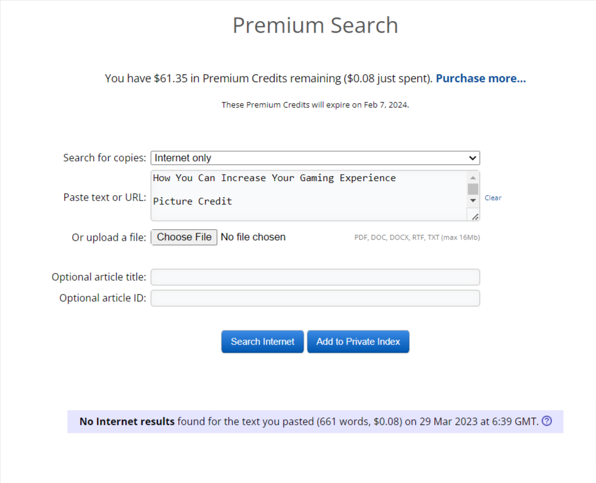
Task: Click the Or upload a file label
Action: [109, 238]
